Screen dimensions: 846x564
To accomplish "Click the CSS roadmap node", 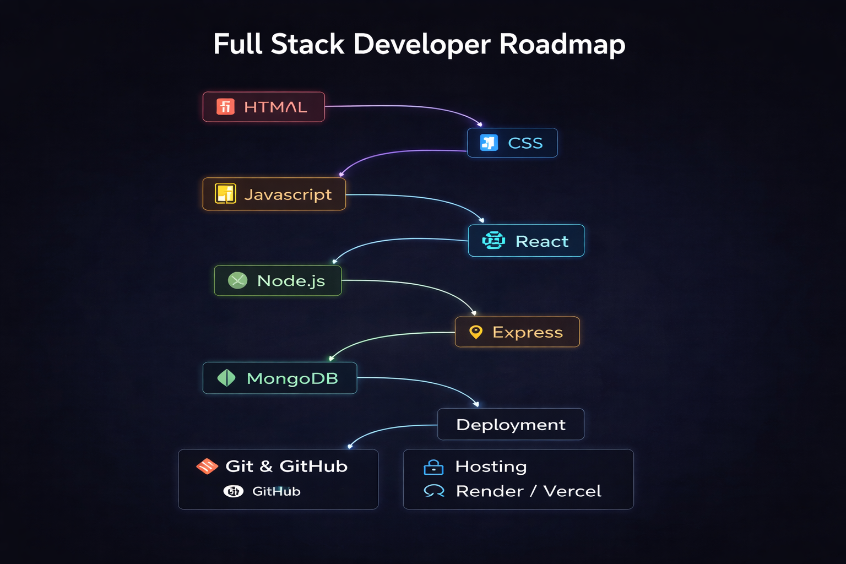I will point(512,142).
